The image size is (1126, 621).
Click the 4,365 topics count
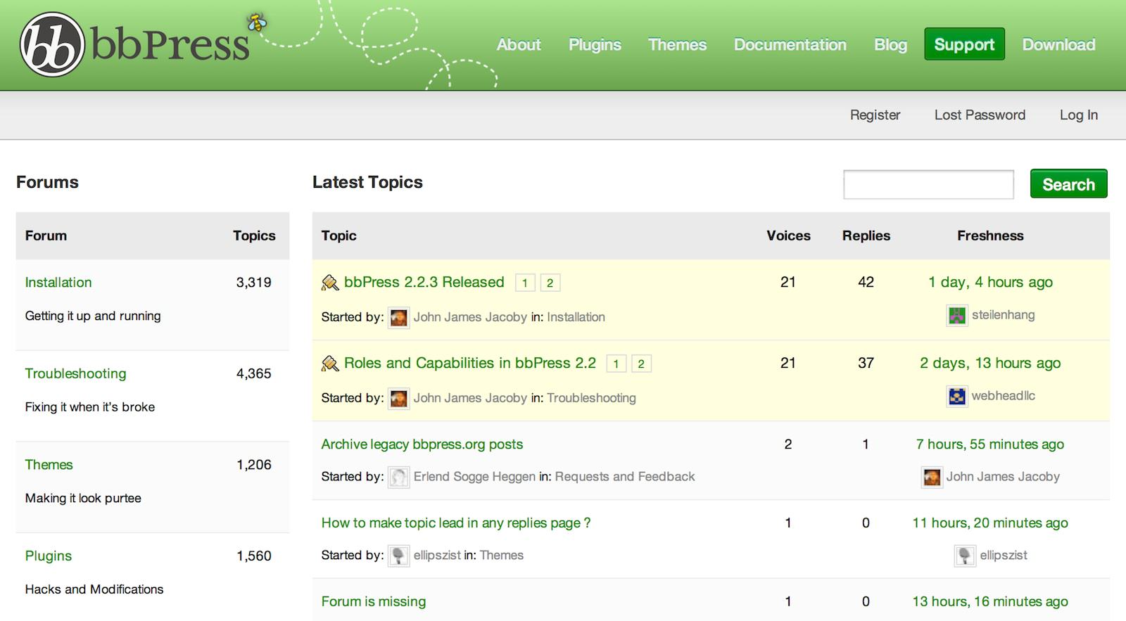pos(253,373)
